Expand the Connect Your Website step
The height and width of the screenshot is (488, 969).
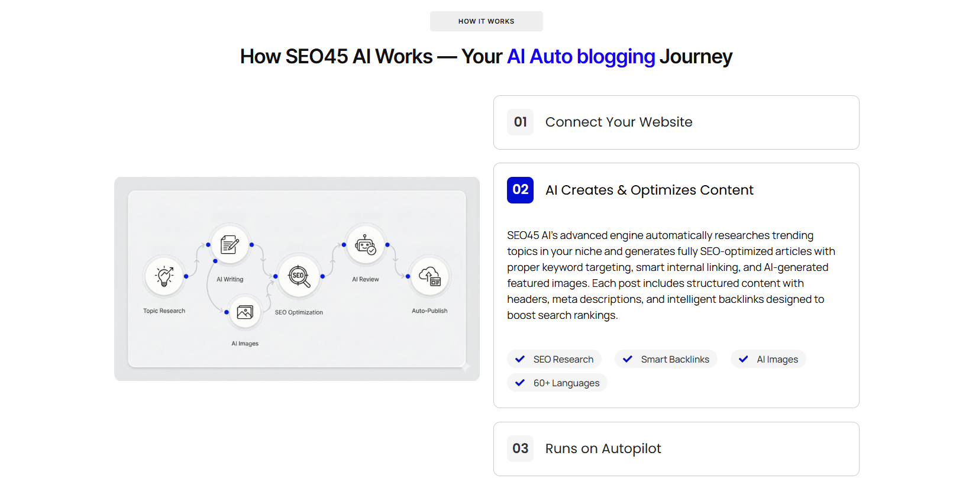coord(676,122)
